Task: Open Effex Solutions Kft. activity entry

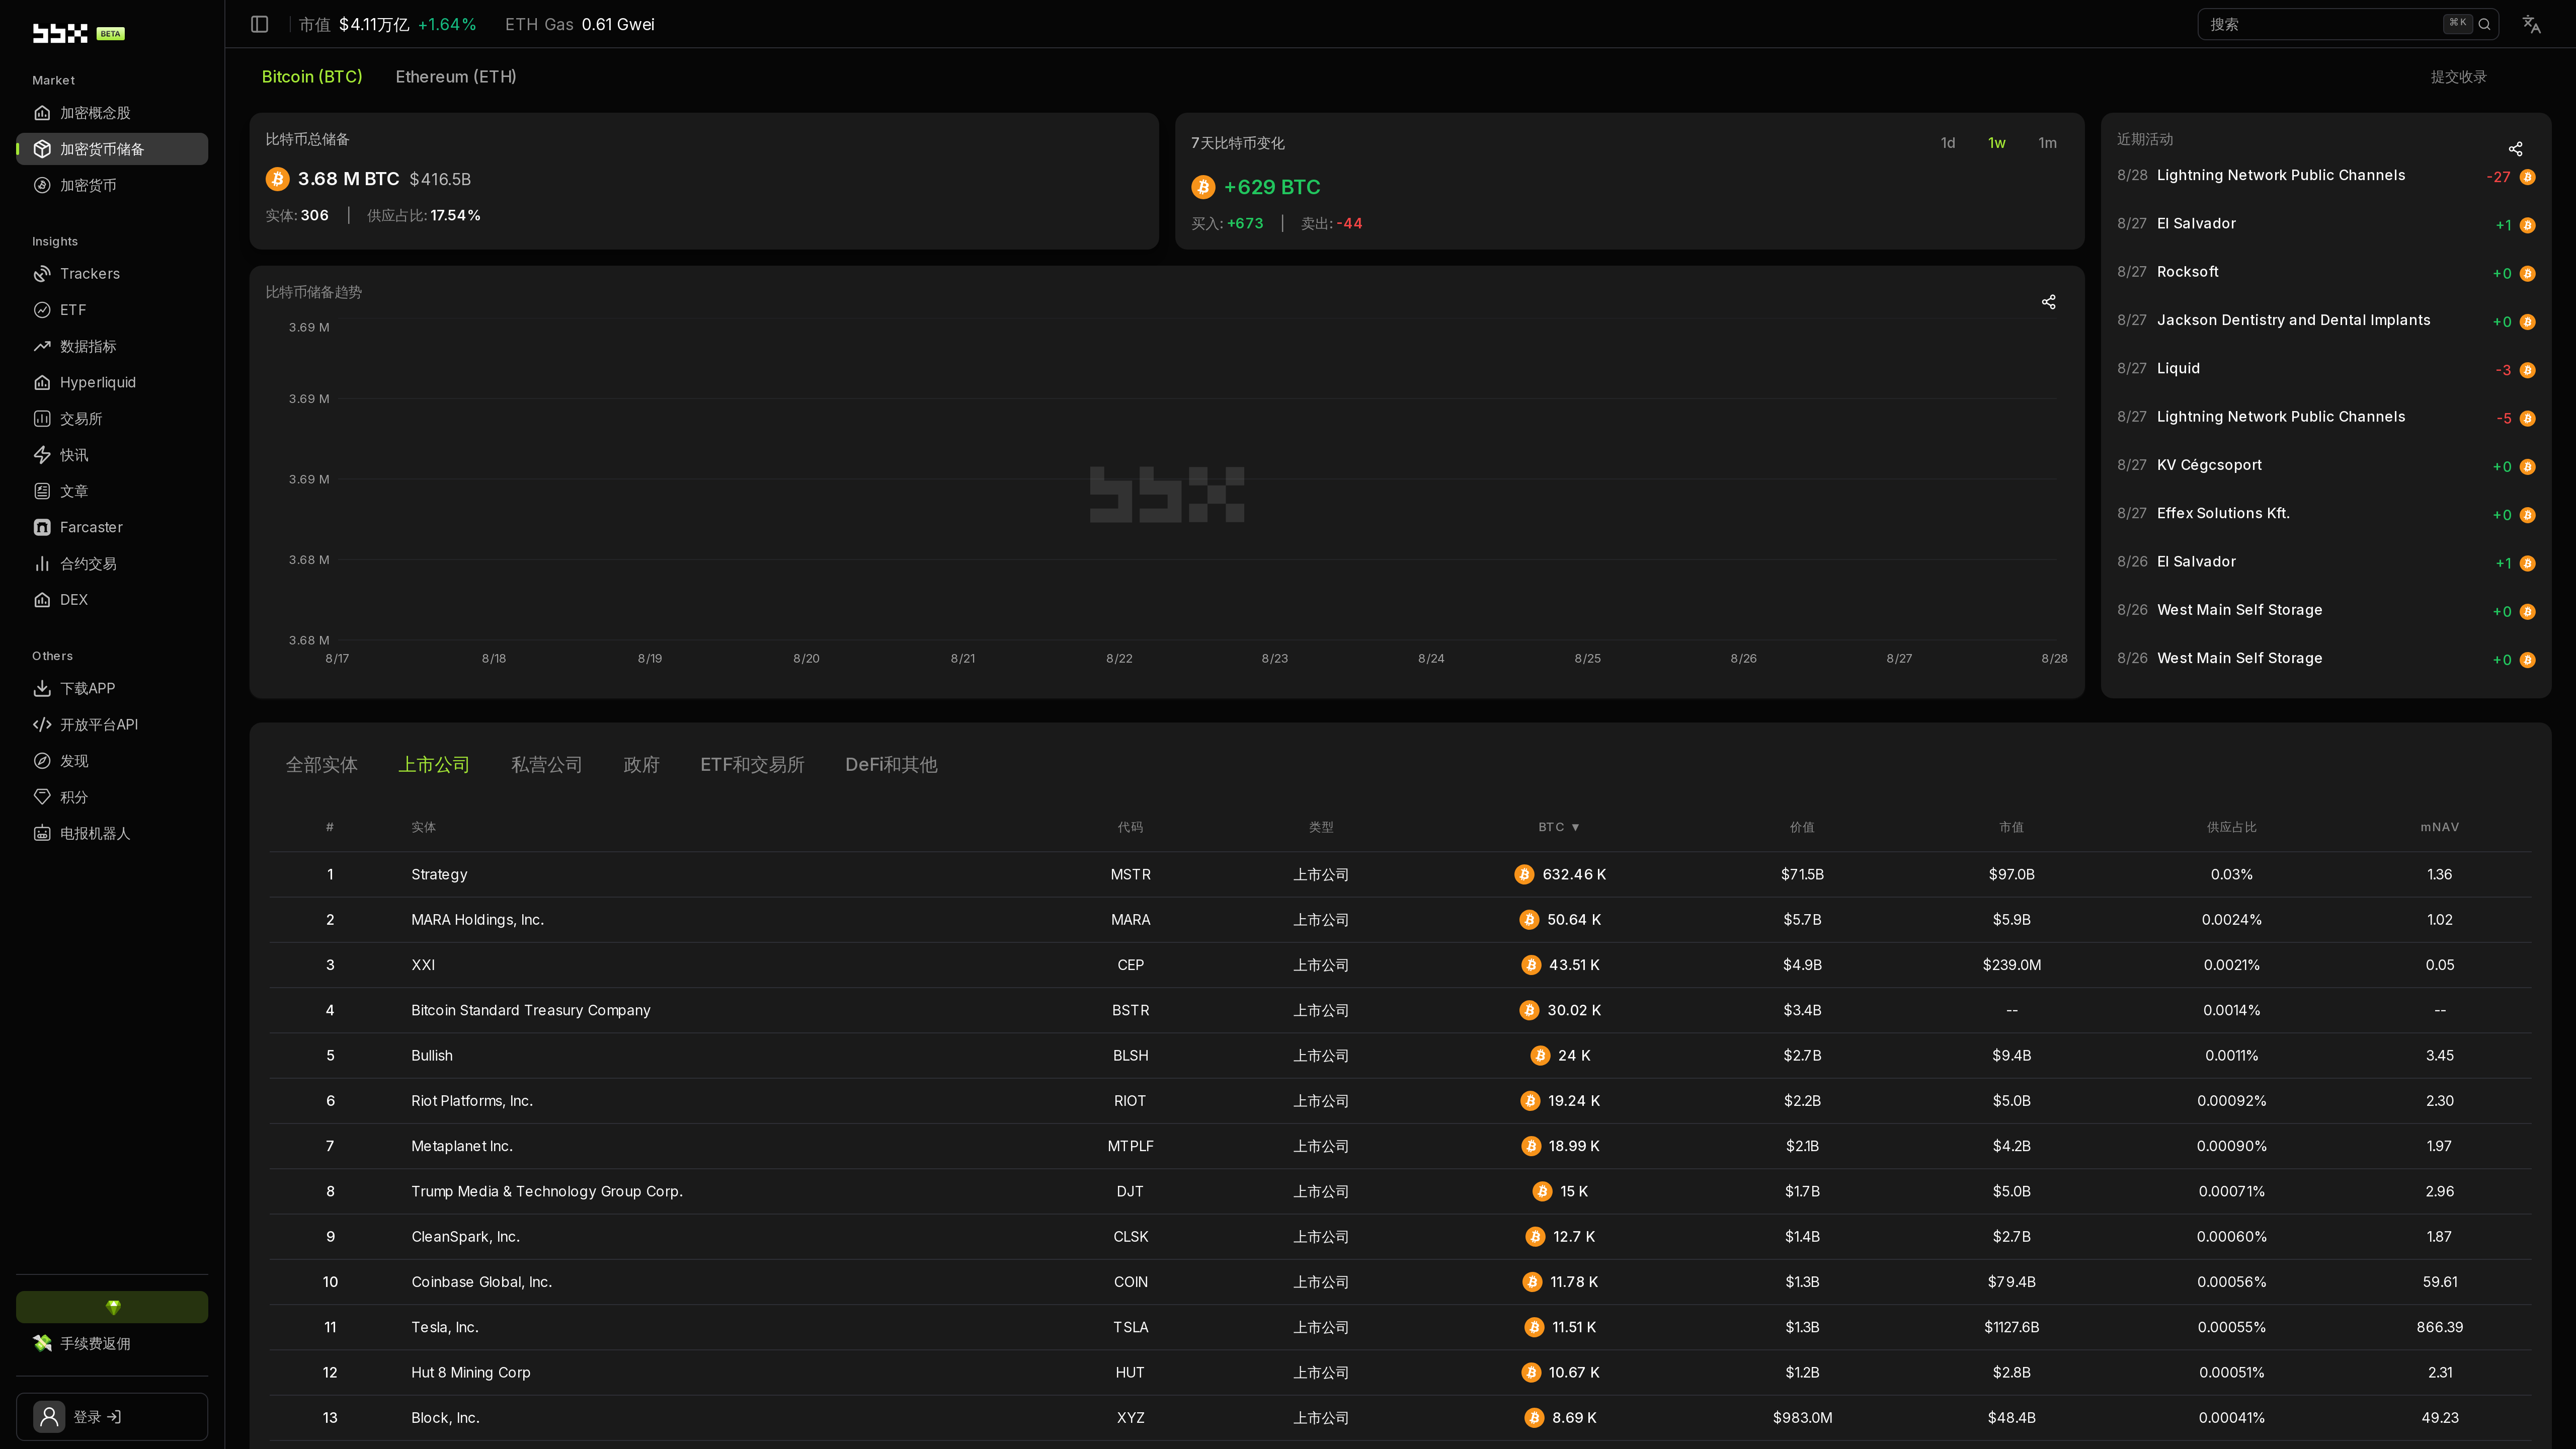Action: click(x=2326, y=514)
